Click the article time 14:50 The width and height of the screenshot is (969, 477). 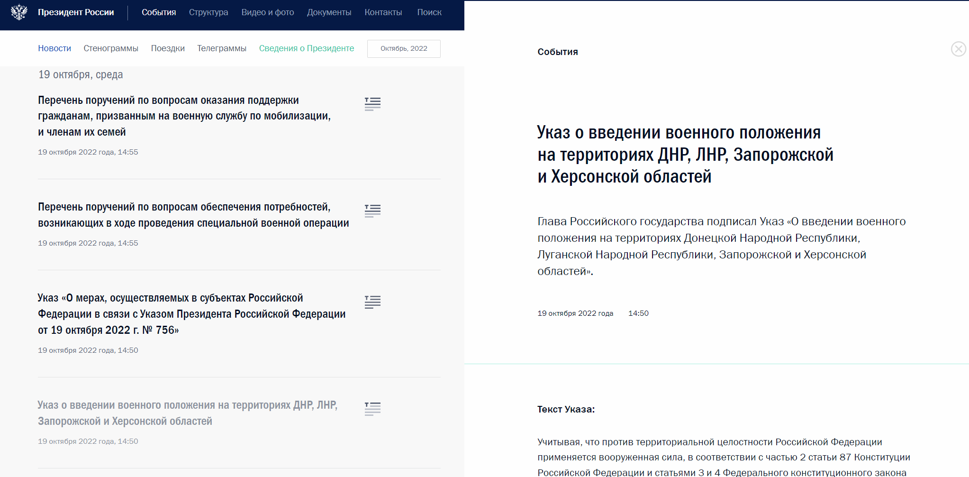pos(638,313)
